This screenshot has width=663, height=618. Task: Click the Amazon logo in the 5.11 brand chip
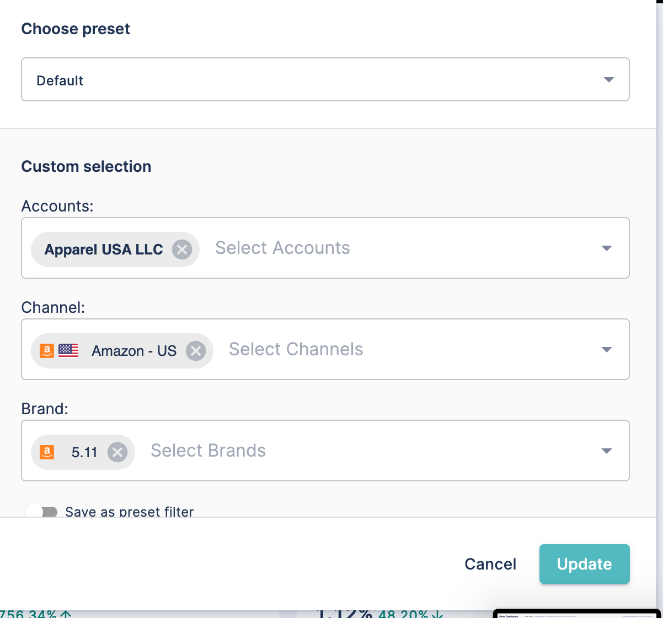pyautogui.click(x=47, y=452)
